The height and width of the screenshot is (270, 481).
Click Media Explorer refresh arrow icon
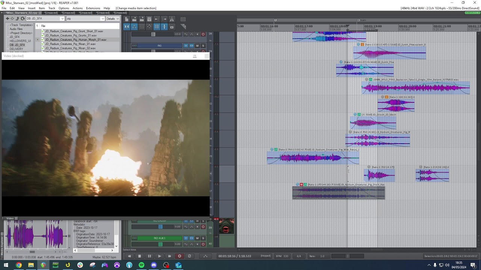tap(23, 18)
